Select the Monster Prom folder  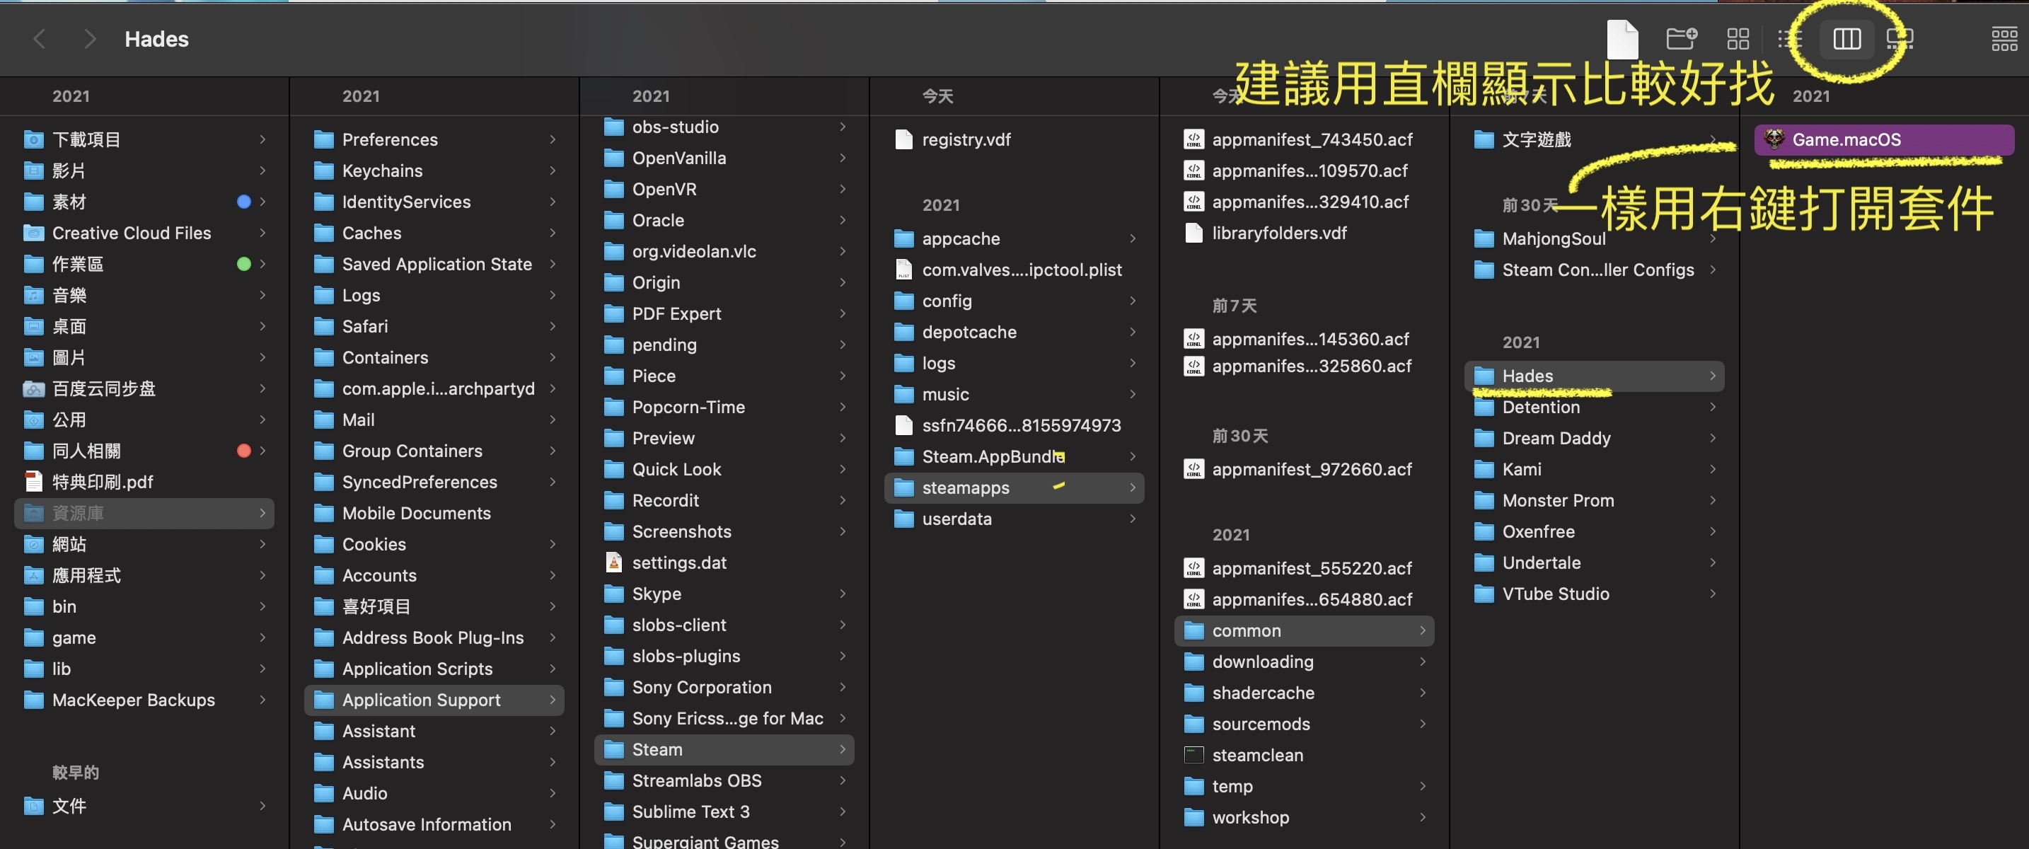(x=1594, y=500)
